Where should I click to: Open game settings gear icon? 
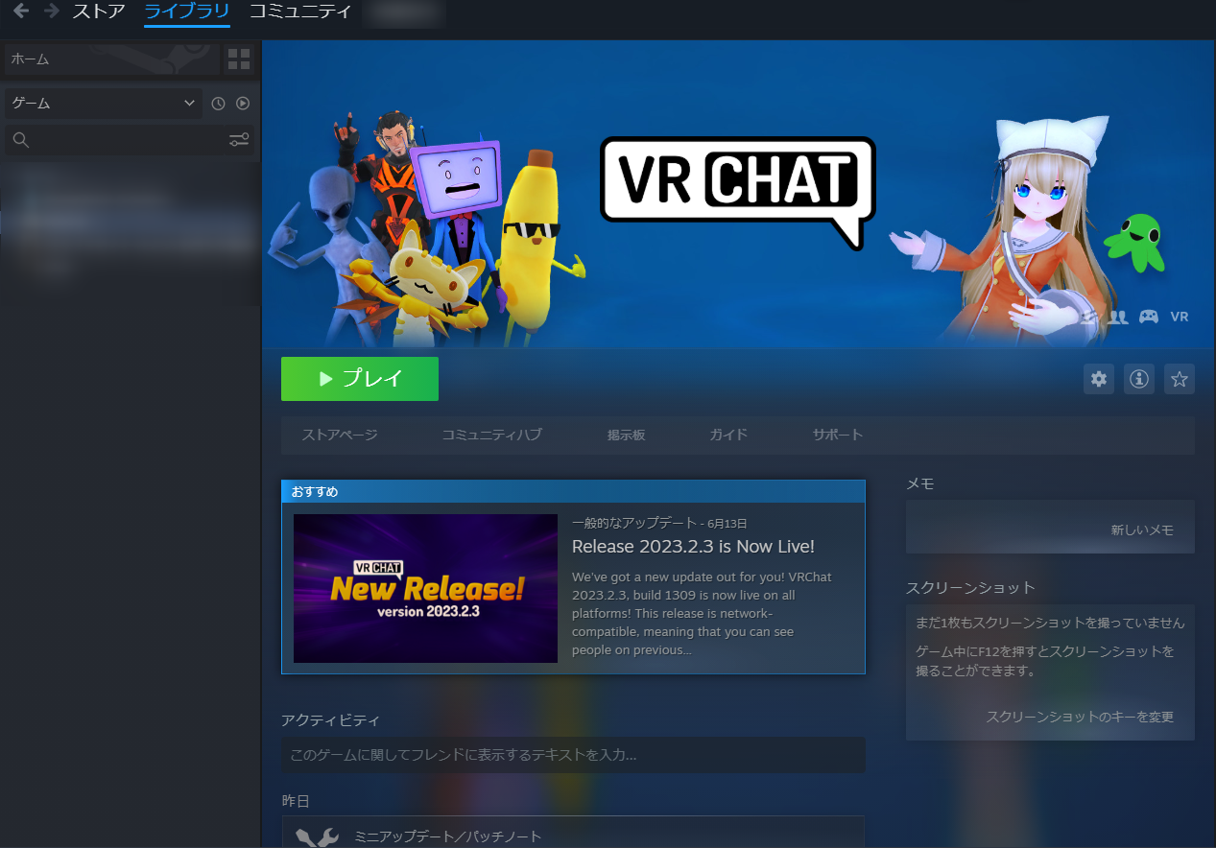tap(1099, 379)
